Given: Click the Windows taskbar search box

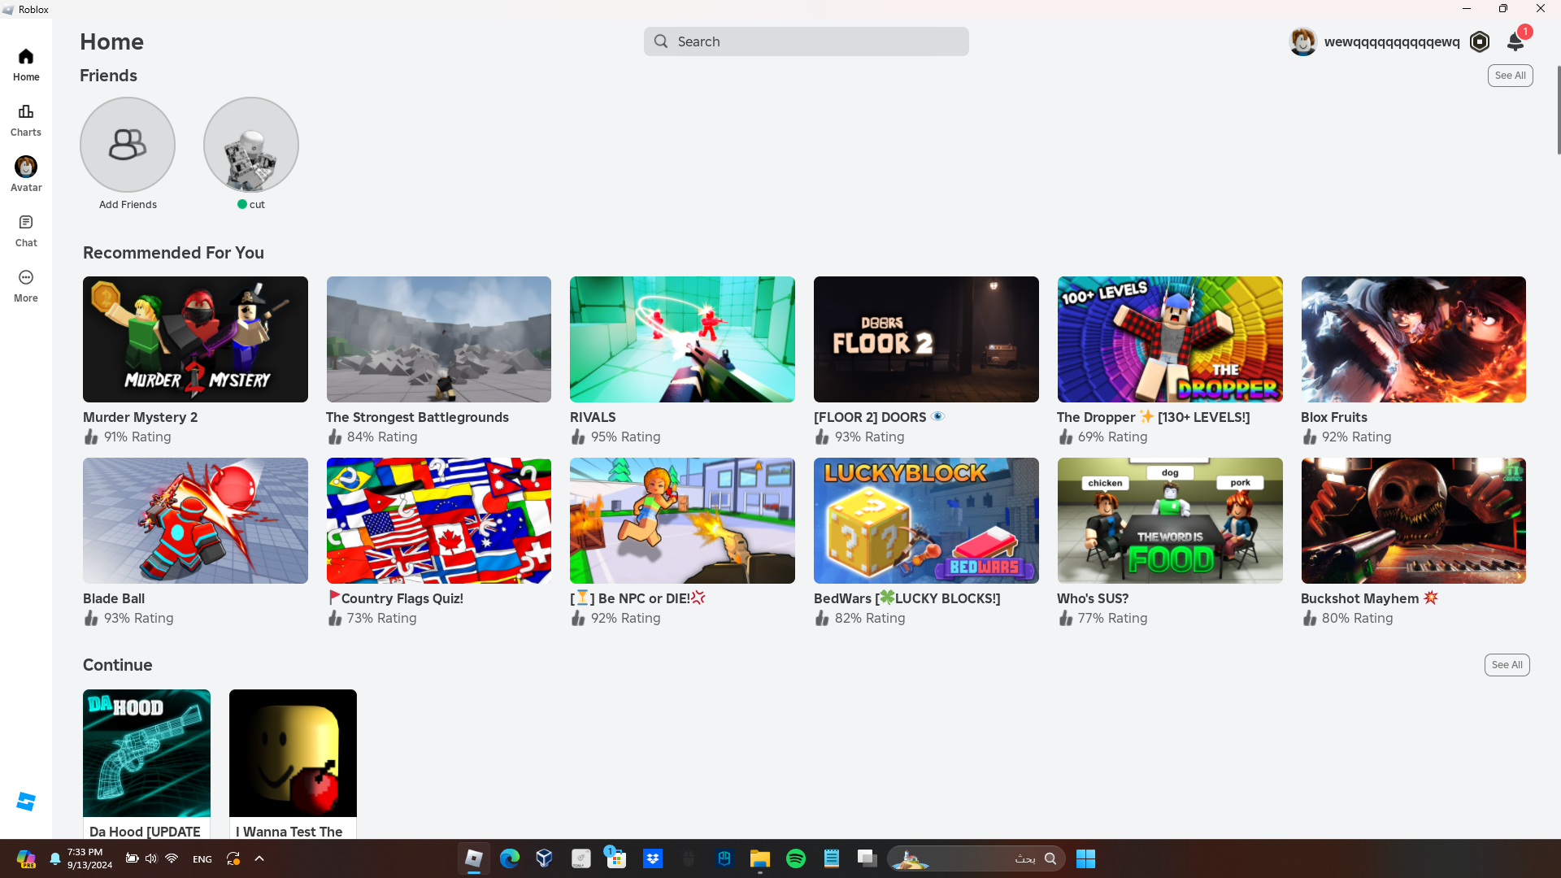Looking at the screenshot, I should (976, 858).
